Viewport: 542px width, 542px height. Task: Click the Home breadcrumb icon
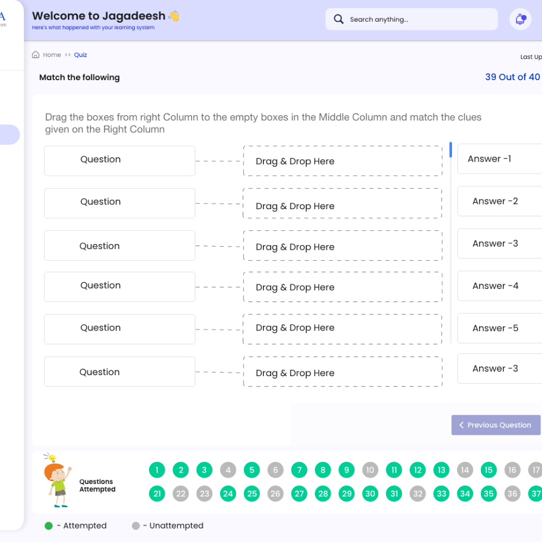(x=36, y=55)
